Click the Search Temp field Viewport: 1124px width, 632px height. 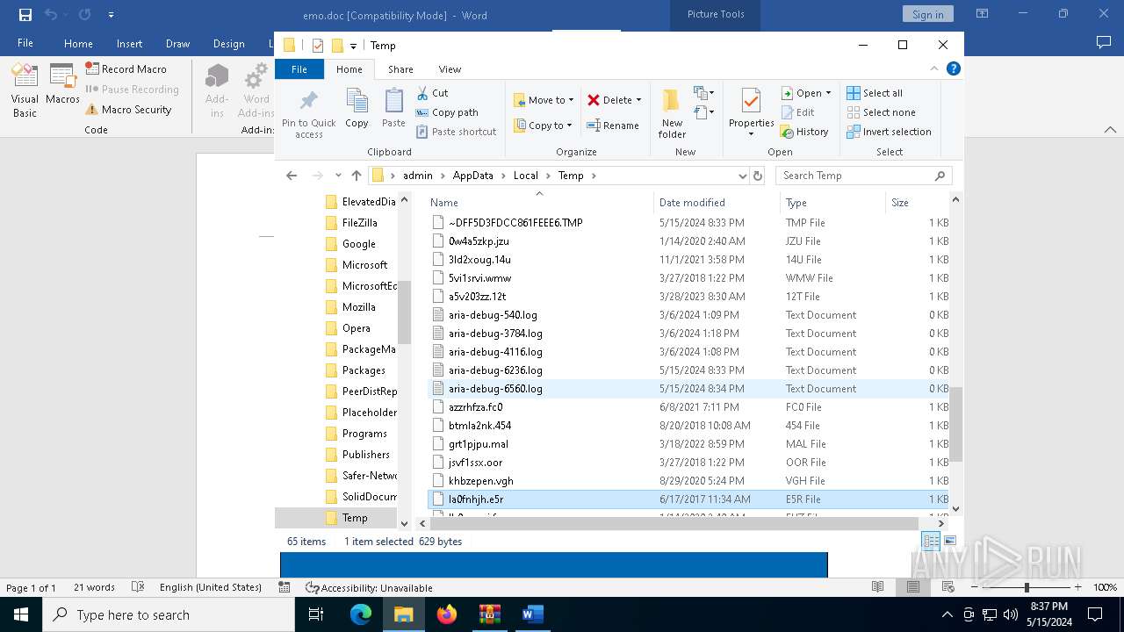[x=863, y=176]
